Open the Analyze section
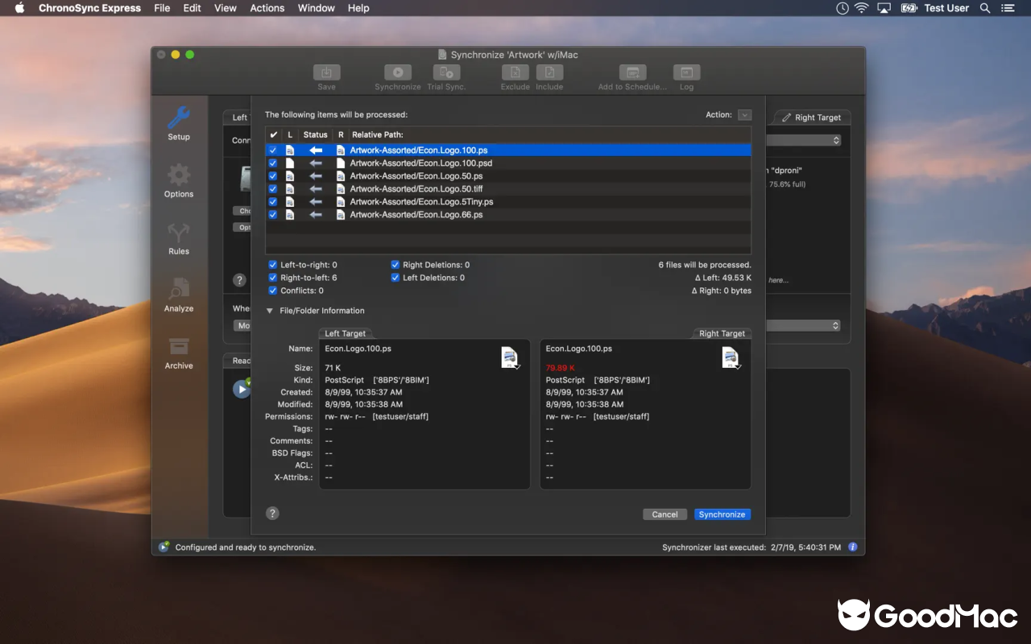The width and height of the screenshot is (1031, 644). coord(178,294)
